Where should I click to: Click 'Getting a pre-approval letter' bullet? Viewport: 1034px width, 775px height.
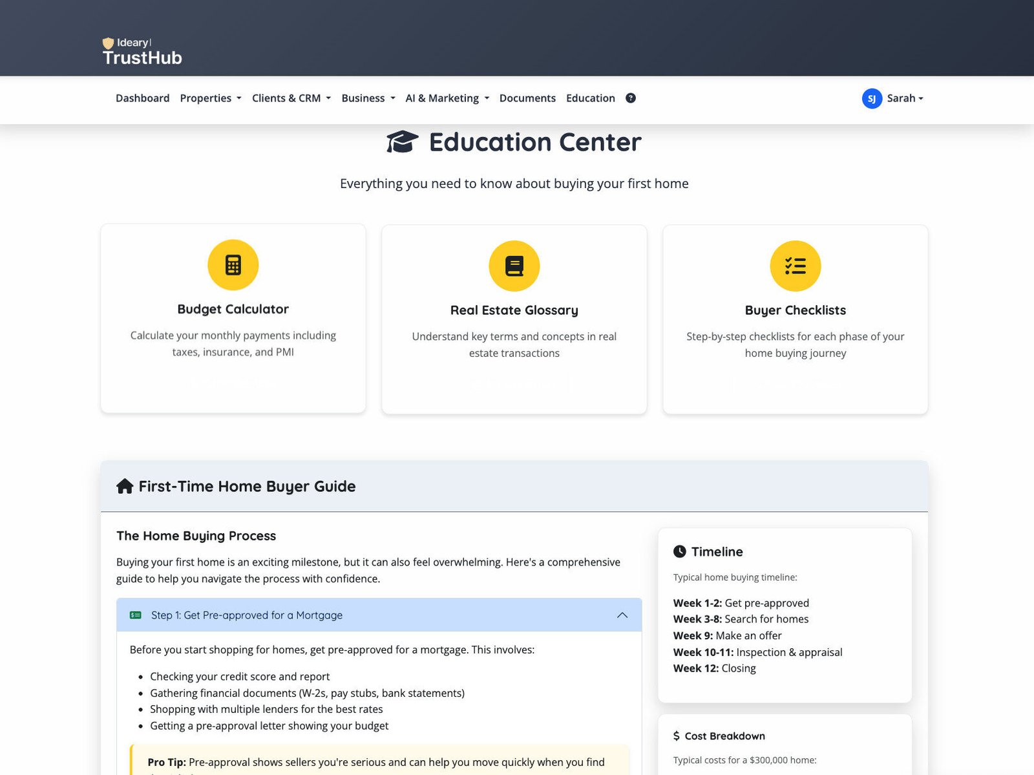point(269,726)
